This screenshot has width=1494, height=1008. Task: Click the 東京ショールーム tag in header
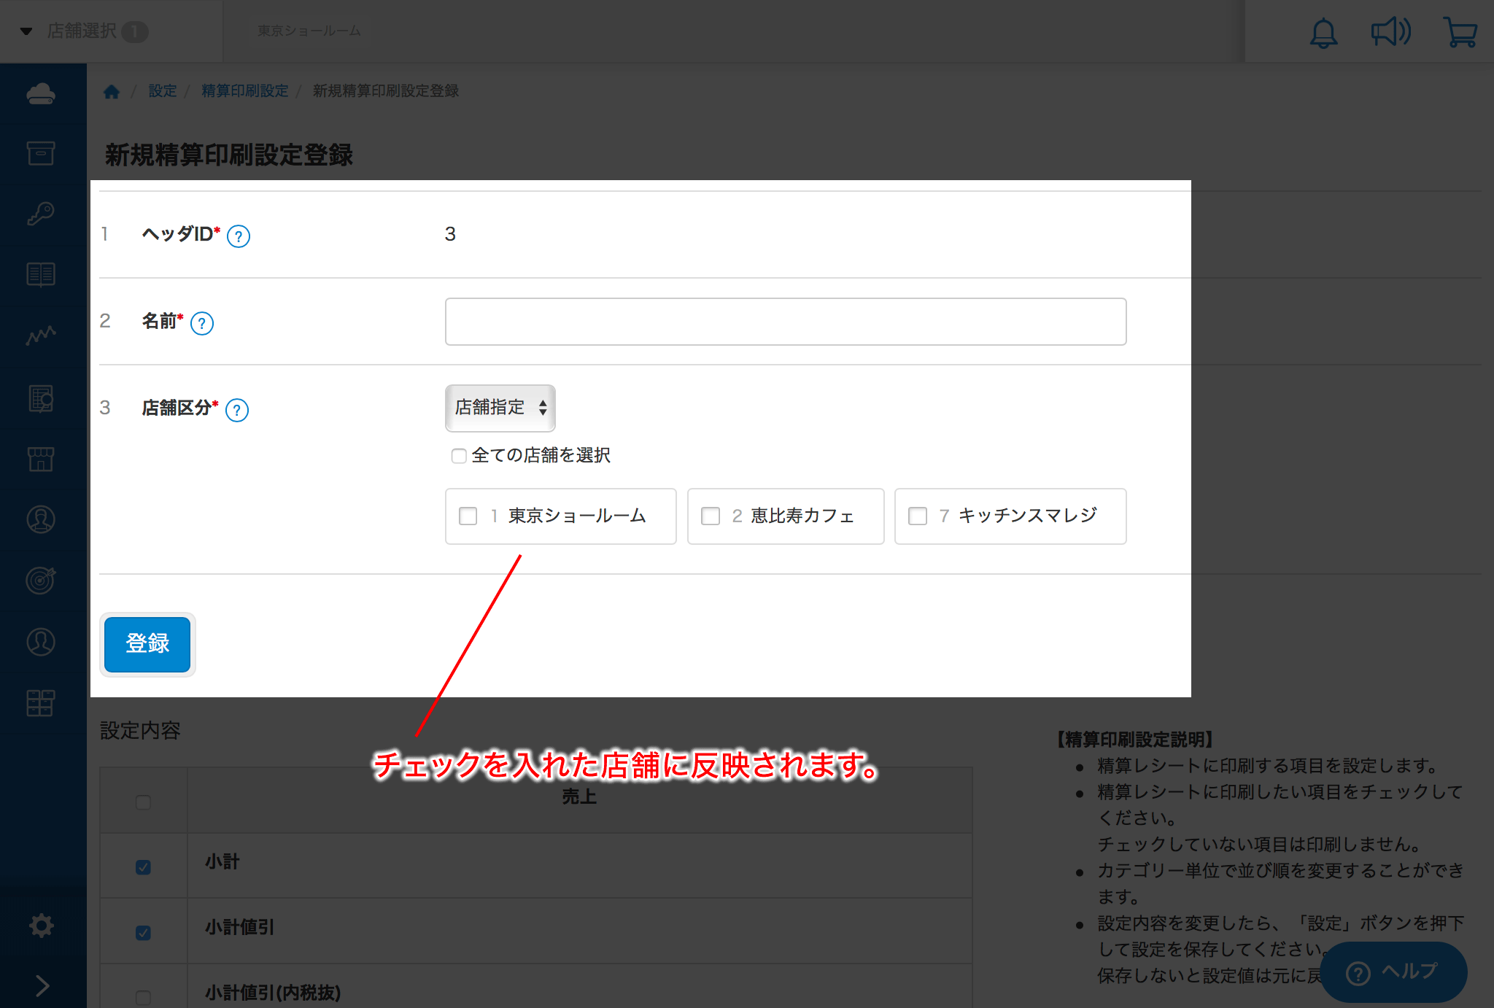(x=309, y=31)
